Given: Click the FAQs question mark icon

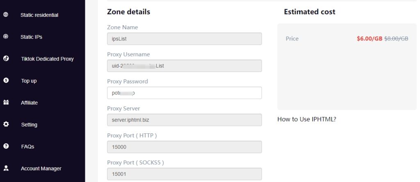Looking at the screenshot, I should 6,146.
